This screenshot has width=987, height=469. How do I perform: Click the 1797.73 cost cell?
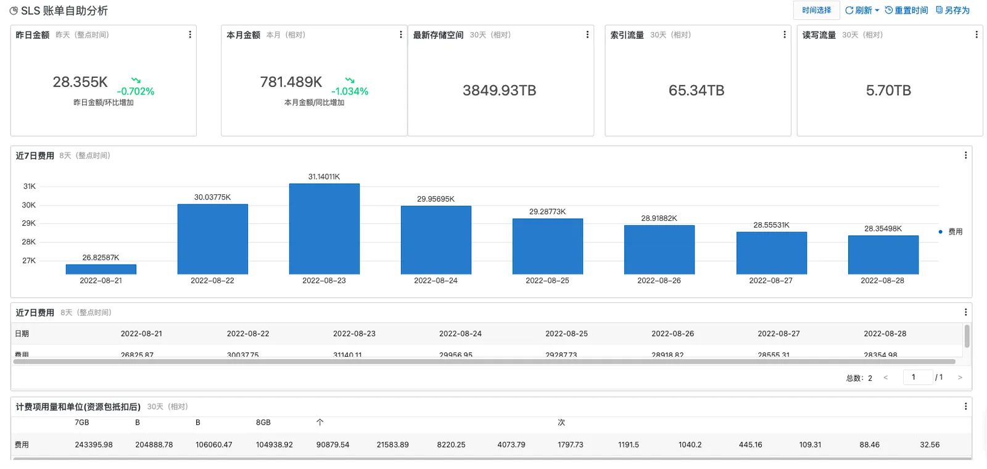pos(571,445)
